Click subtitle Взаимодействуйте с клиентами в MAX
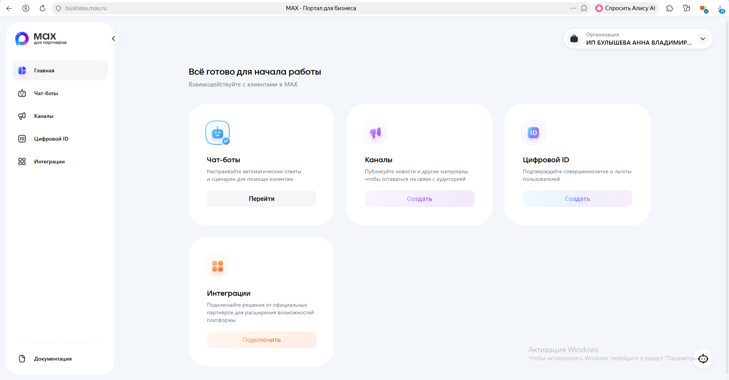This screenshot has width=729, height=380. pyautogui.click(x=243, y=85)
